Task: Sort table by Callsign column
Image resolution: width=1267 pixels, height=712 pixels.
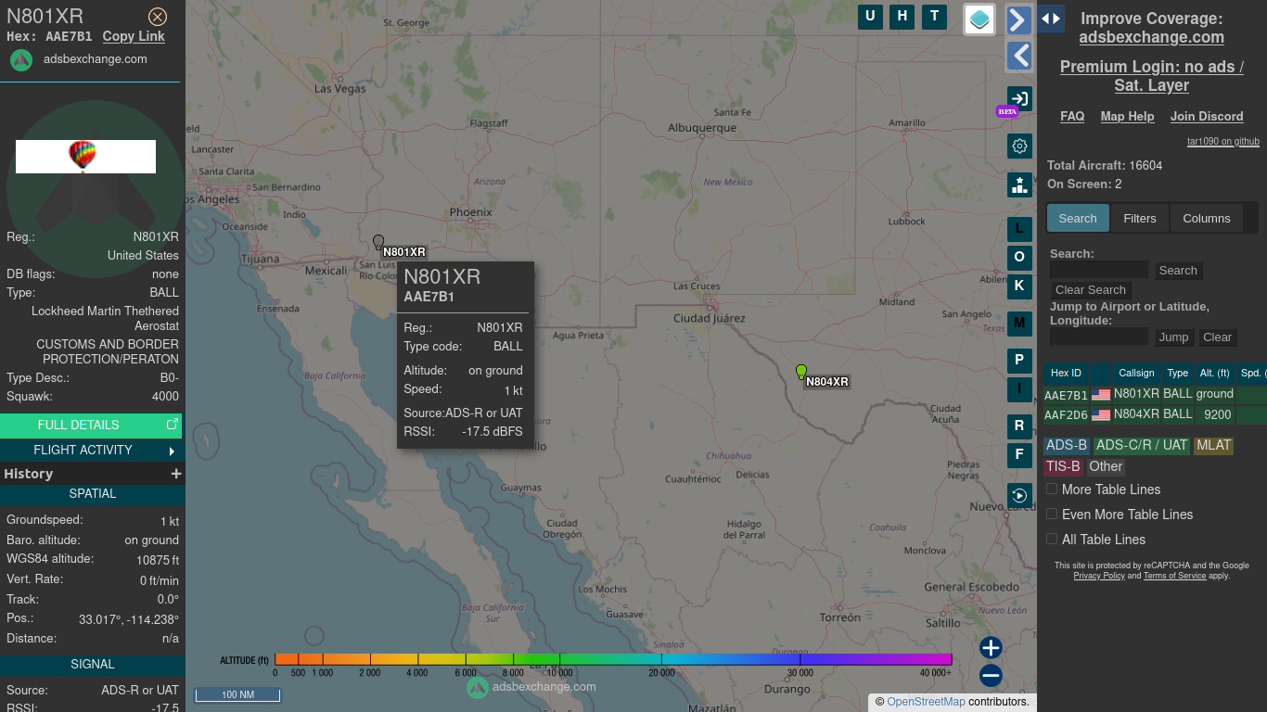Action: [1136, 374]
